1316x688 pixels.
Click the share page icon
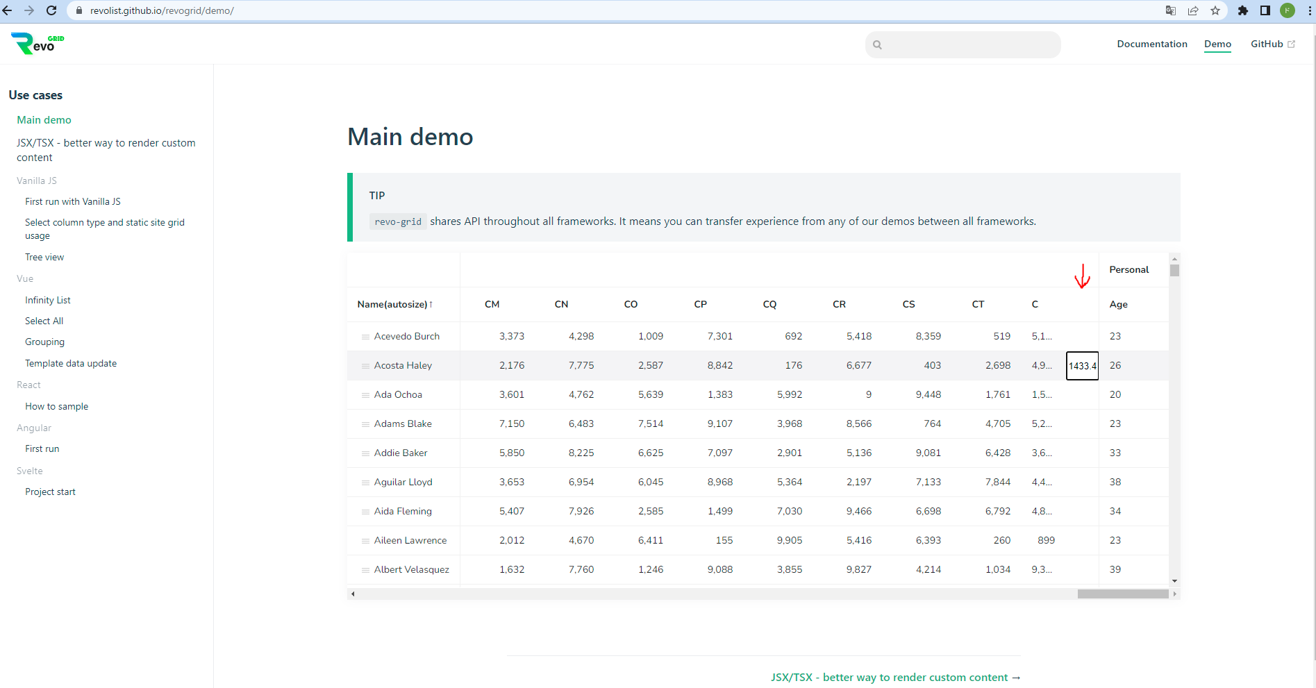(1193, 10)
